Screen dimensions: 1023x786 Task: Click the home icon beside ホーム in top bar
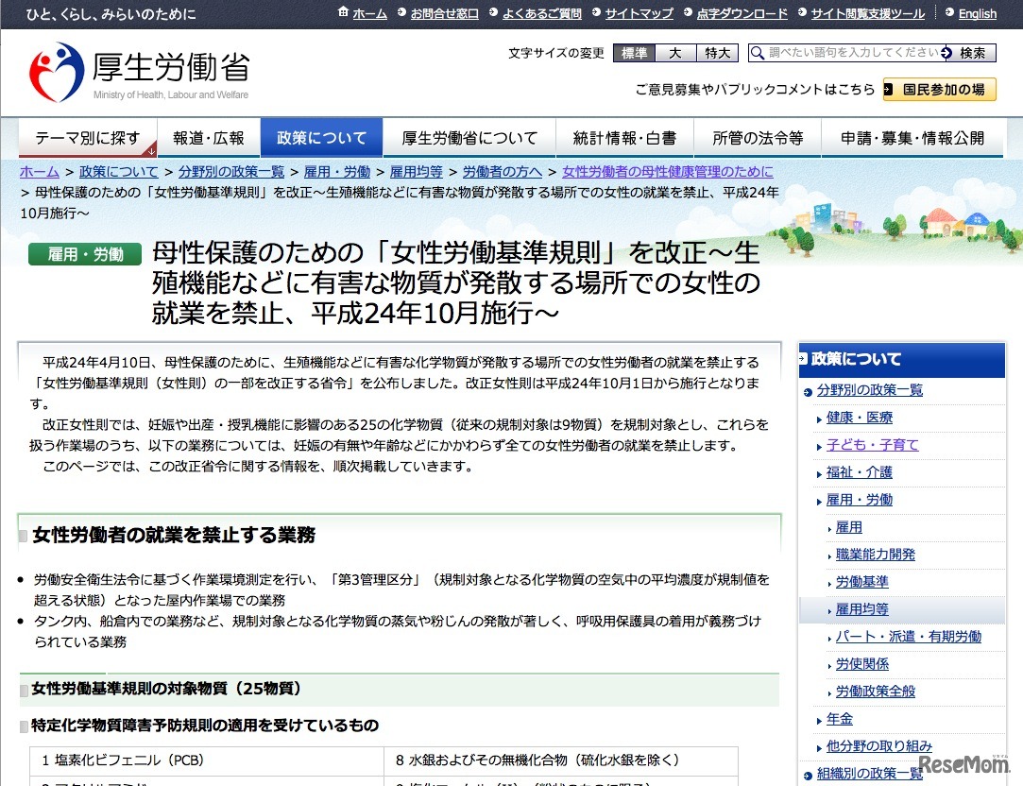(x=346, y=13)
